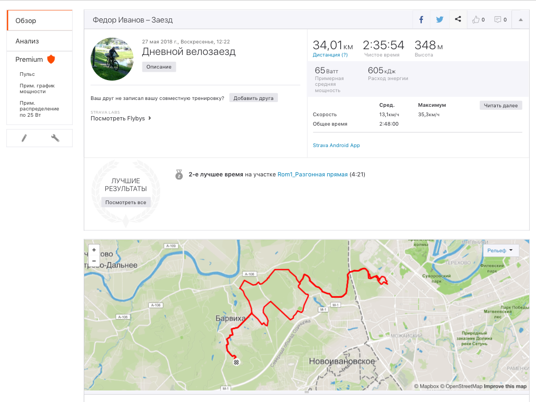Open the wrench actions icon
The image size is (536, 402).
pos(55,138)
